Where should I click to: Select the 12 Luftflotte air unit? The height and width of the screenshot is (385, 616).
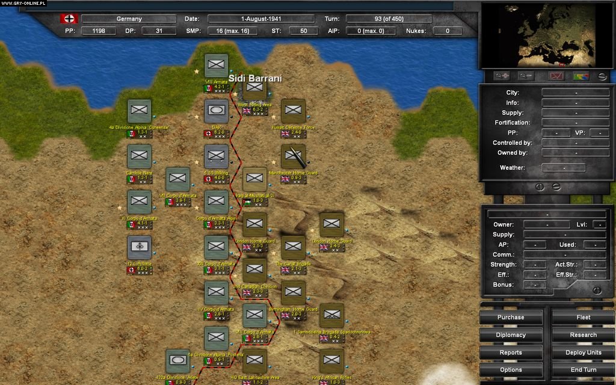(x=139, y=247)
